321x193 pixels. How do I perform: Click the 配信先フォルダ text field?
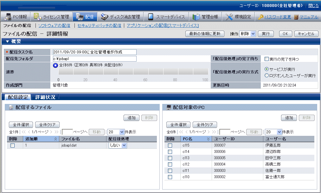[x=94, y=59]
